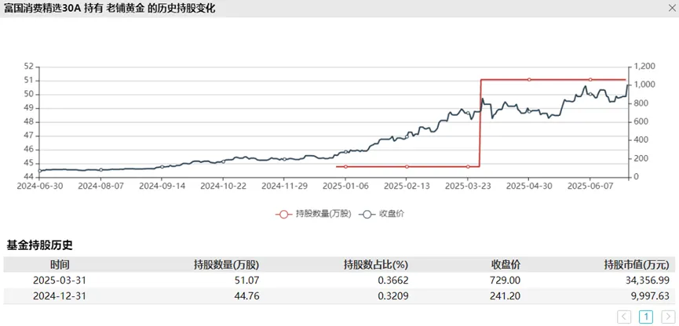Click the red holding marker above 2025-06-07
Image resolution: width=679 pixels, height=326 pixels.
[x=590, y=80]
